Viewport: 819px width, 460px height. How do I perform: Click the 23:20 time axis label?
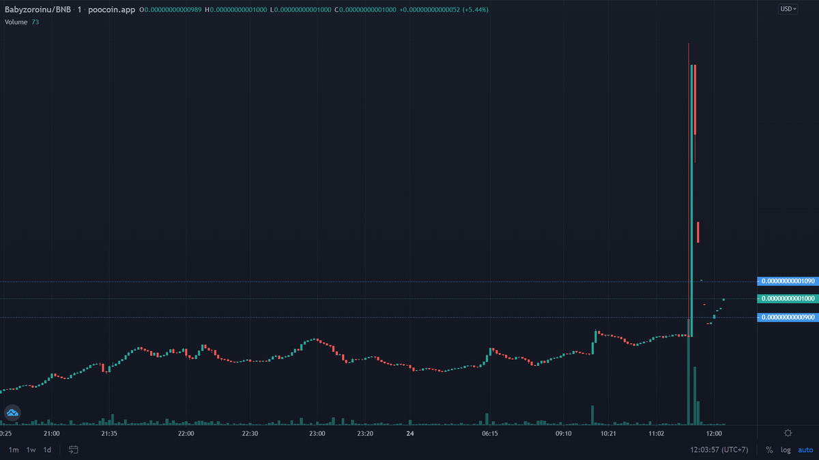365,433
